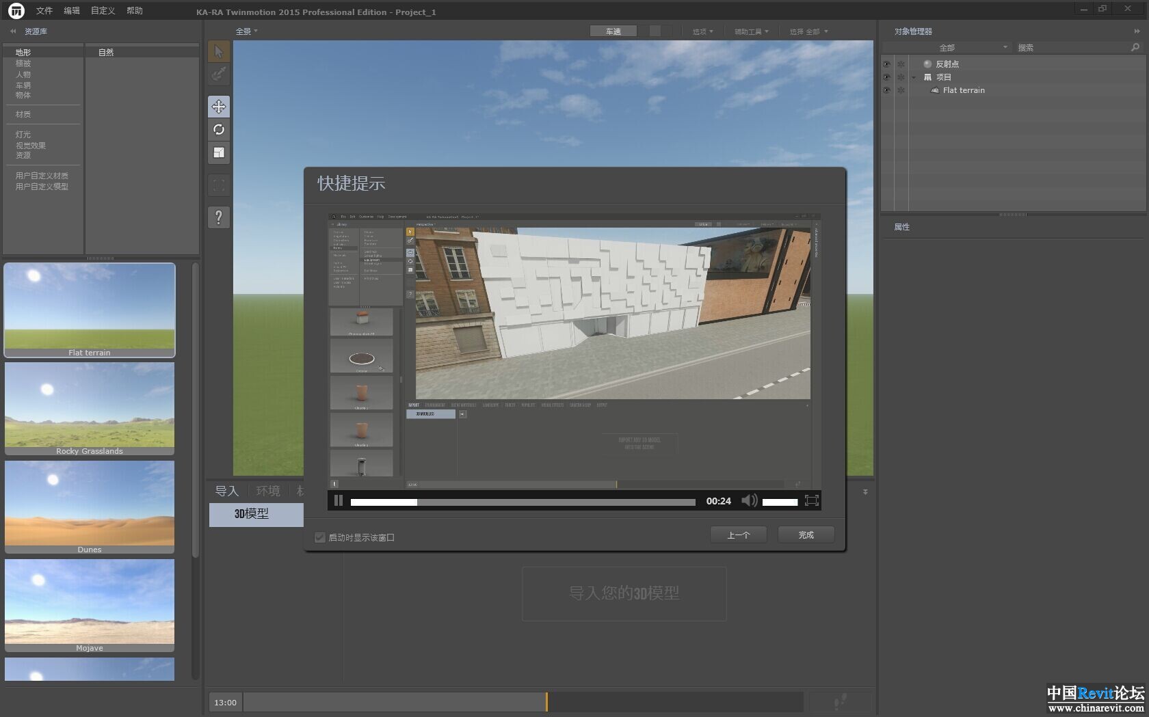Image resolution: width=1149 pixels, height=717 pixels.
Task: Click the 项目 project icon
Action: pos(928,77)
